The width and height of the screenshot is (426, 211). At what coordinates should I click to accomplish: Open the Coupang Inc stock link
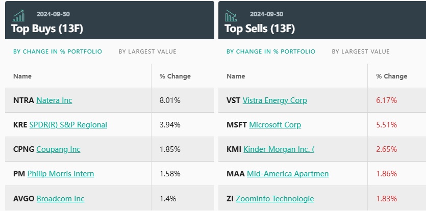pyautogui.click(x=58, y=149)
